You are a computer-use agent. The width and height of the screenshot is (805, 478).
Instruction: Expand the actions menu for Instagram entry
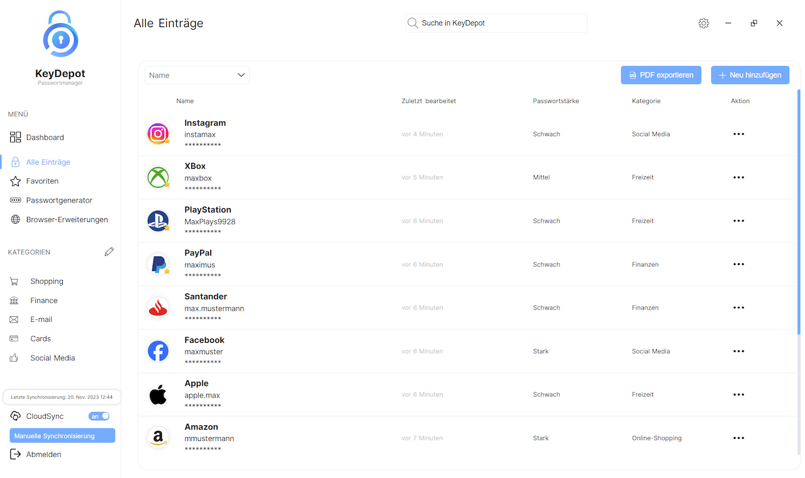[738, 134]
